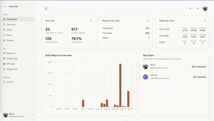The height and width of the screenshot is (121, 214).
Task: Open the Channels menu item
Action: 18,25
